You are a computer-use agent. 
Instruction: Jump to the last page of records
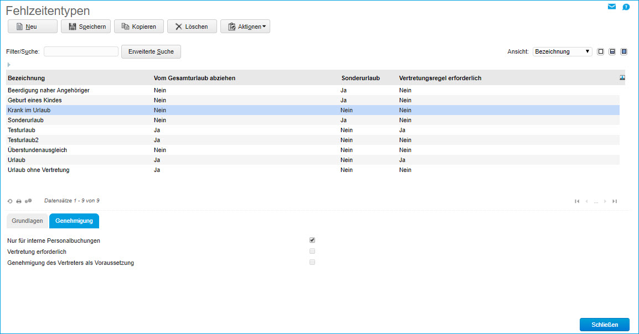(x=615, y=201)
